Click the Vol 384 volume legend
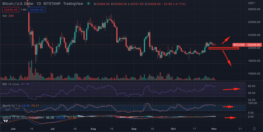263x132 pixels. point(7,15)
